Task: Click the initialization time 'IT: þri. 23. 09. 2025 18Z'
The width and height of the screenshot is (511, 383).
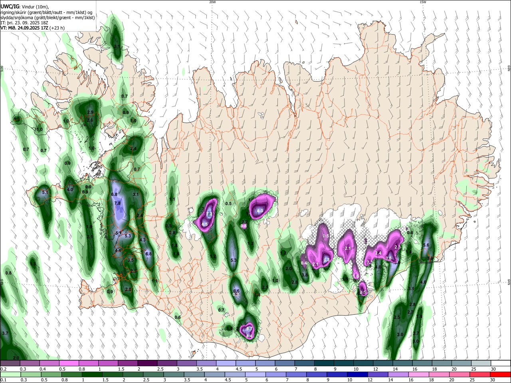Action: 25,23
